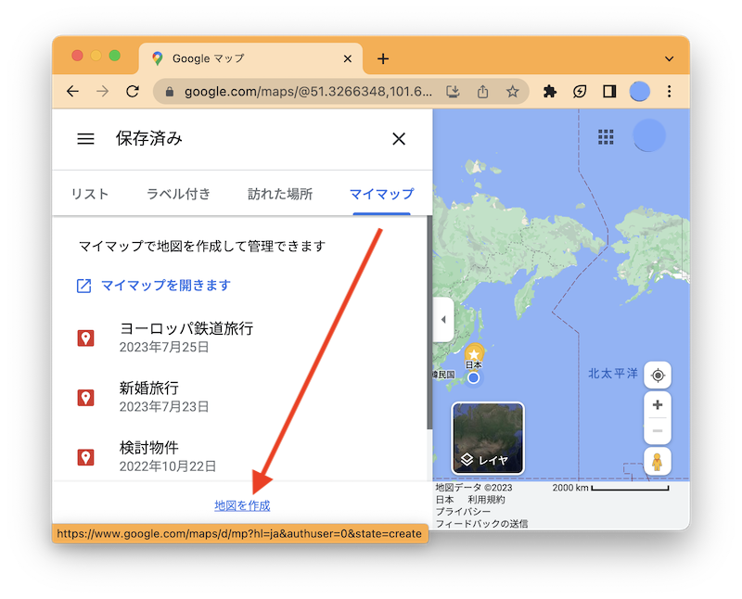This screenshot has width=742, height=599.
Task: Click the 地図を作成 link
Action: coord(242,505)
